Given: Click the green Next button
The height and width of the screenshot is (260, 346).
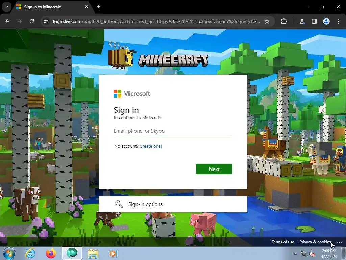Looking at the screenshot, I should click(214, 169).
